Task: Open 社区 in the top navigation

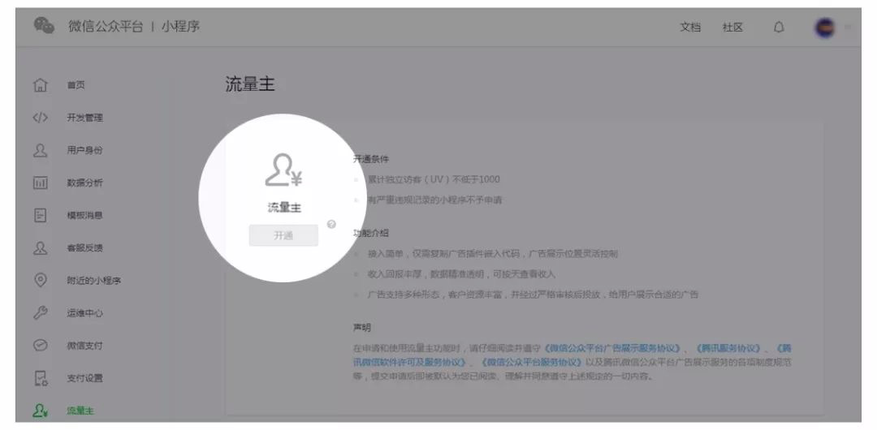Action: pos(732,27)
